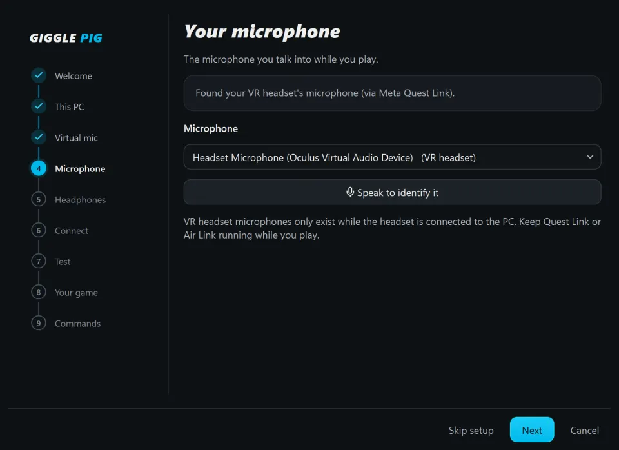Click the Your microphone heading
The image size is (619, 450).
262,32
